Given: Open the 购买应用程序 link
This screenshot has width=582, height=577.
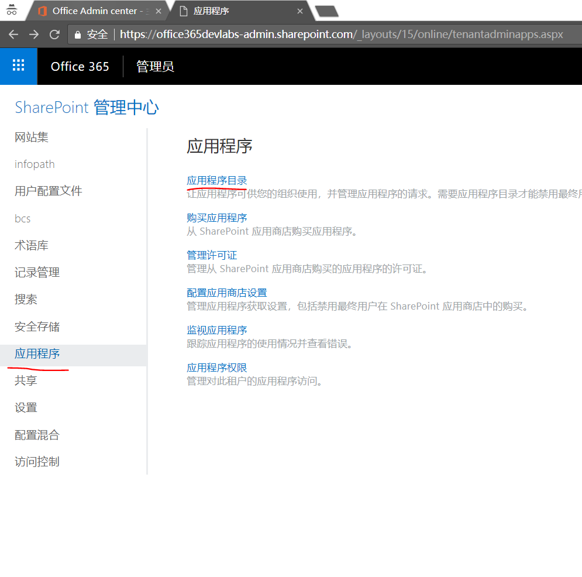Looking at the screenshot, I should (216, 217).
